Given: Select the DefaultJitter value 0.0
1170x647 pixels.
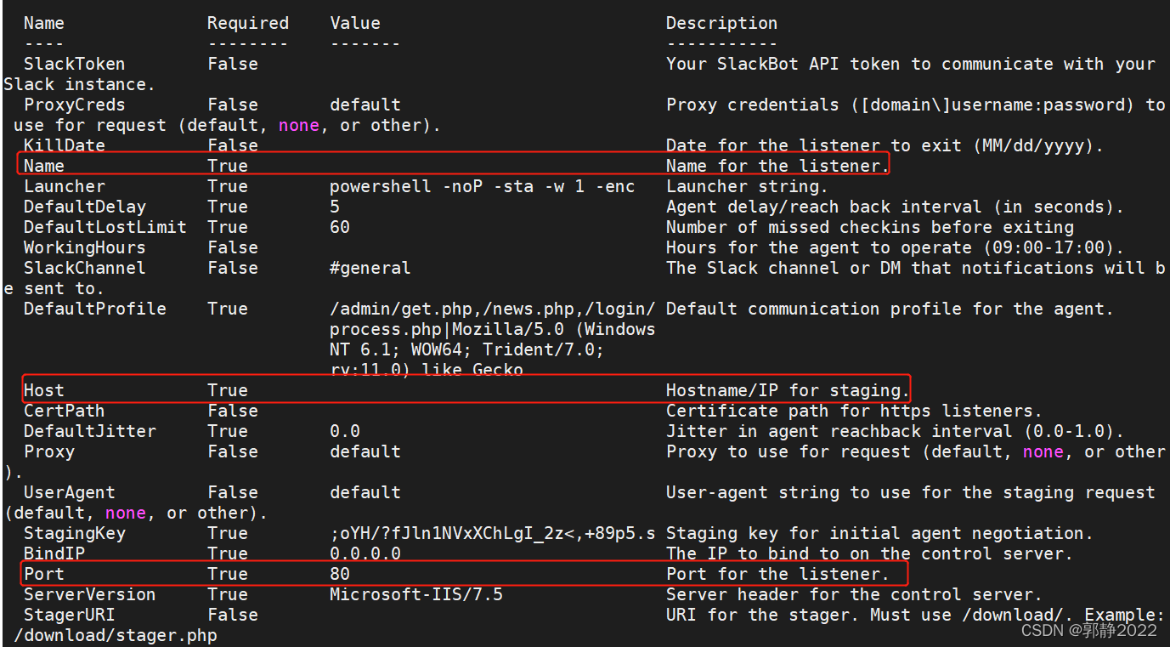Looking at the screenshot, I should click(x=345, y=431).
